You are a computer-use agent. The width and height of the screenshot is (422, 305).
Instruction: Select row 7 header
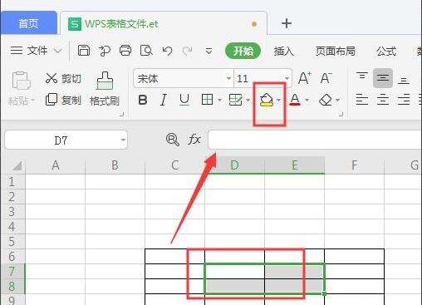[12, 271]
